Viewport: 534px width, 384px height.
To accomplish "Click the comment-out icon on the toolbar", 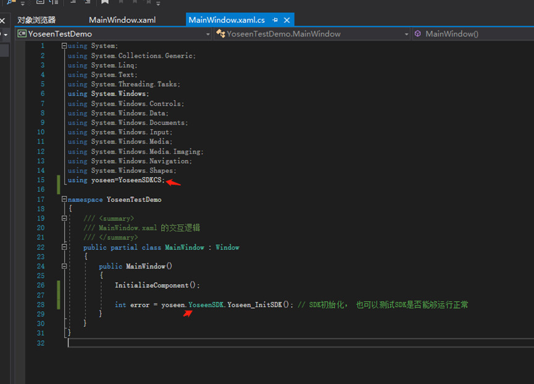I will coord(41,4).
